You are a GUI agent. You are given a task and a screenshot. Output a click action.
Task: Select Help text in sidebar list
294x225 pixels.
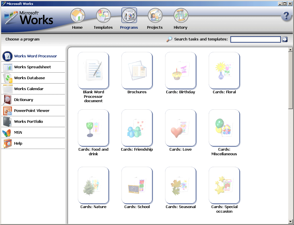pyautogui.click(x=18, y=143)
